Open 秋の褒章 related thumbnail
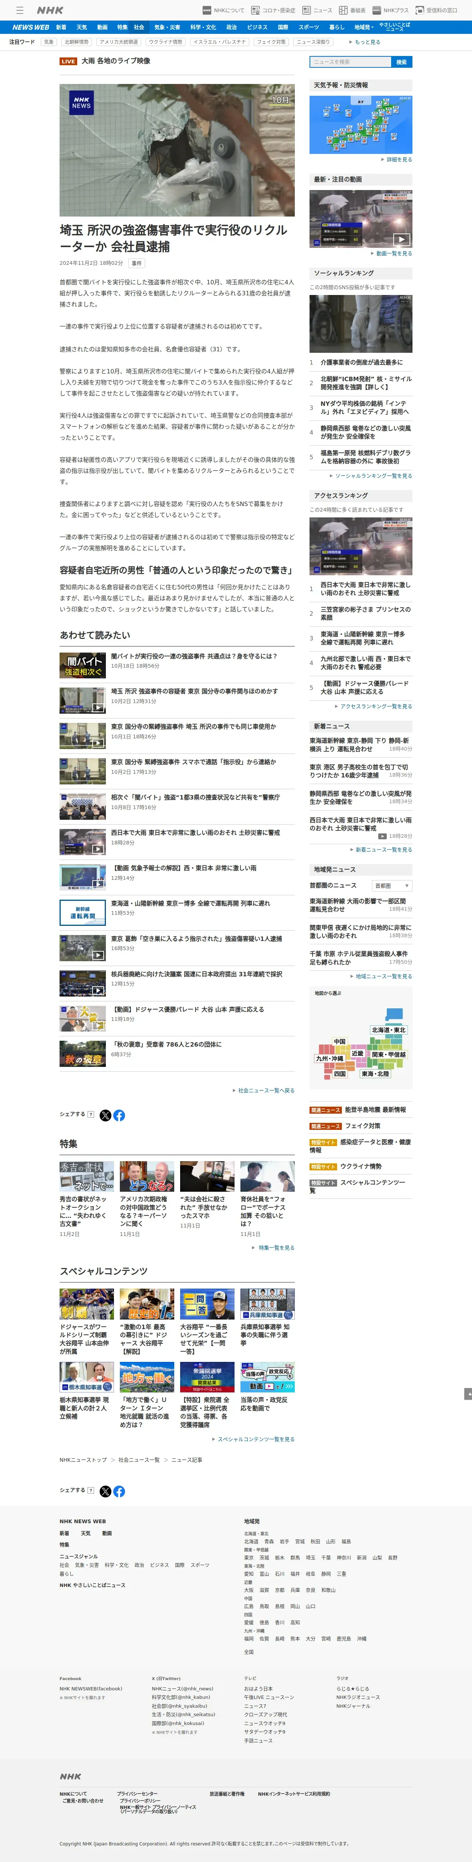472x1862 pixels. pyautogui.click(x=83, y=1054)
